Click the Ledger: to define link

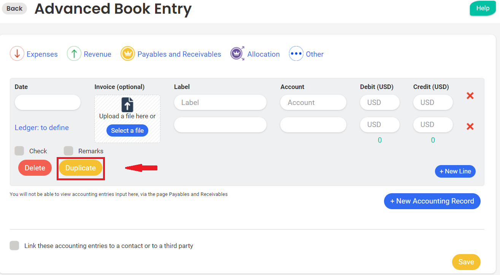tap(42, 128)
